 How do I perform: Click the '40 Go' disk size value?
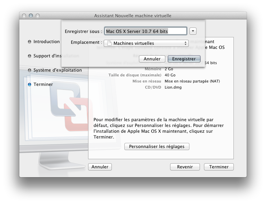(x=170, y=75)
